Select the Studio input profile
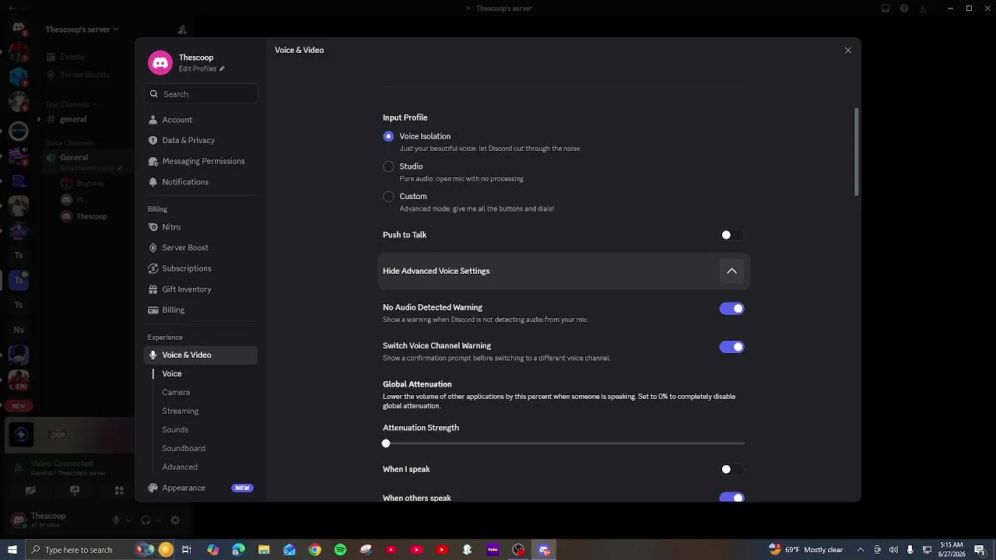This screenshot has width=996, height=560. pos(388,166)
